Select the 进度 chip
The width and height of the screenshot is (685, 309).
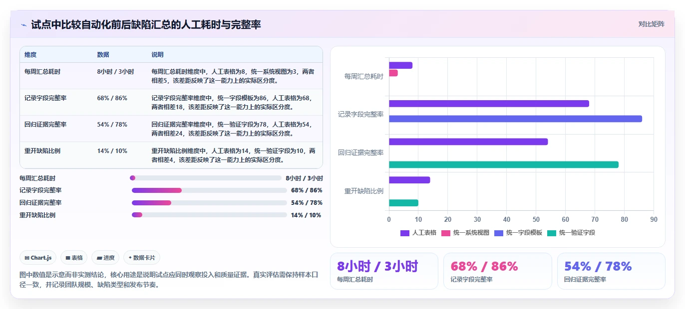point(105,258)
